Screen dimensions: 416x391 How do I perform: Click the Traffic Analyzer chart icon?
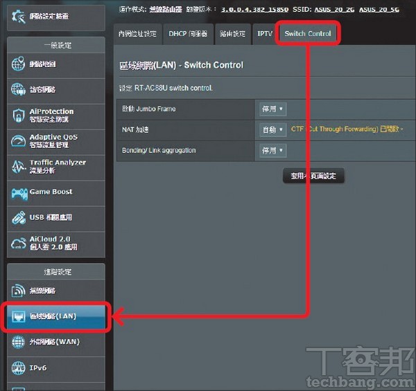pos(19,167)
